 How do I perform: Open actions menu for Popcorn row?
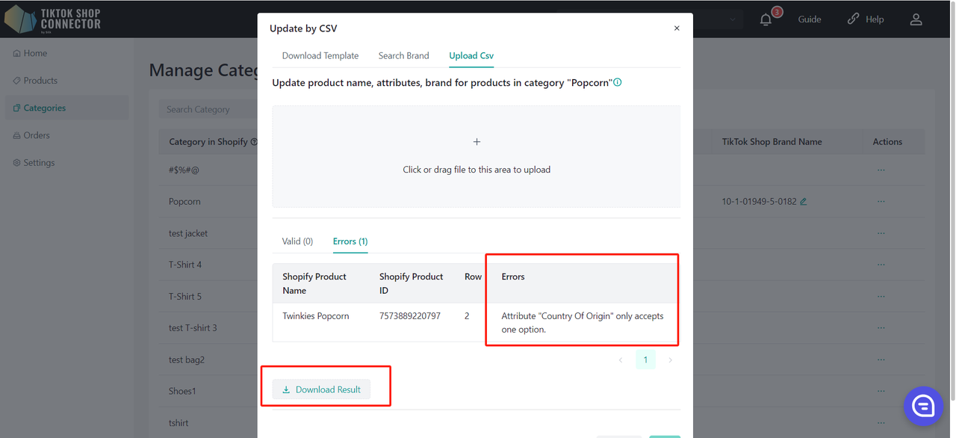click(881, 202)
